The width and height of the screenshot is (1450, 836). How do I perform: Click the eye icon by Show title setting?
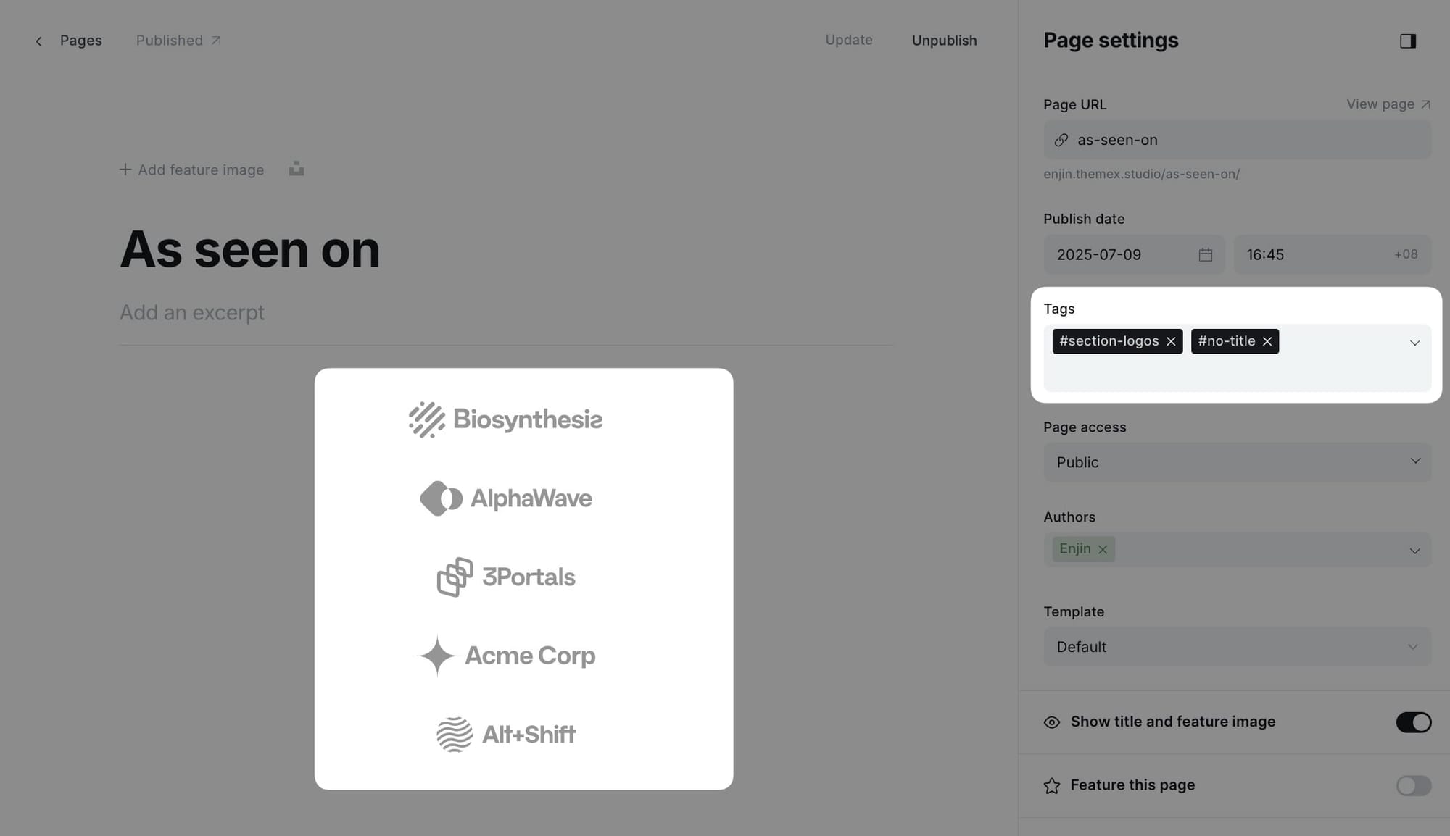1051,722
